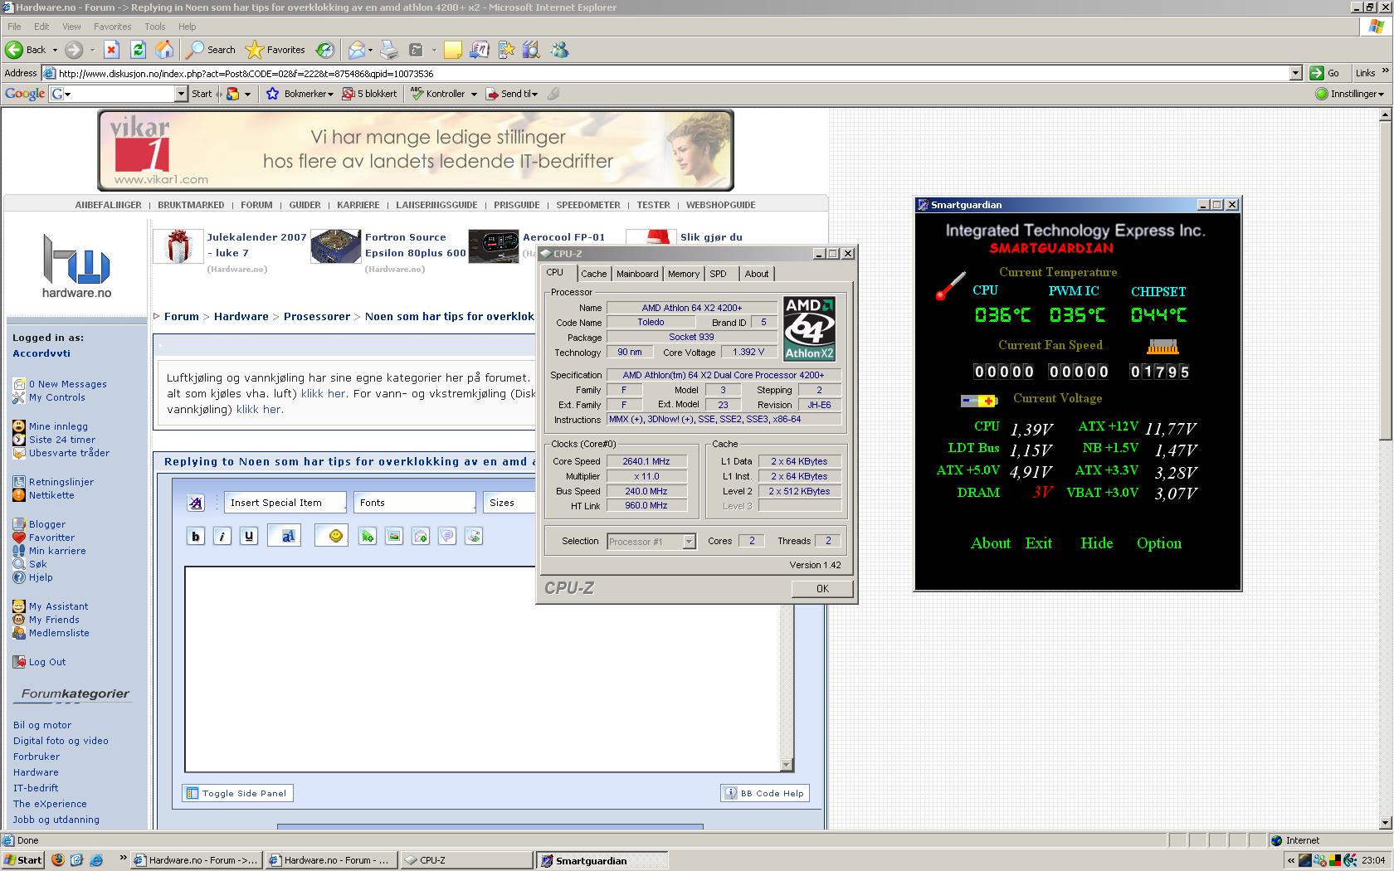Click the Mail toolbar icon
The image size is (1394, 871).
(357, 50)
